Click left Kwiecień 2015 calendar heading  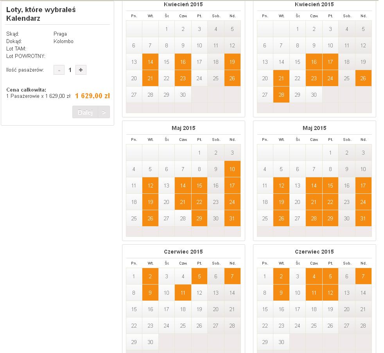(183, 4)
